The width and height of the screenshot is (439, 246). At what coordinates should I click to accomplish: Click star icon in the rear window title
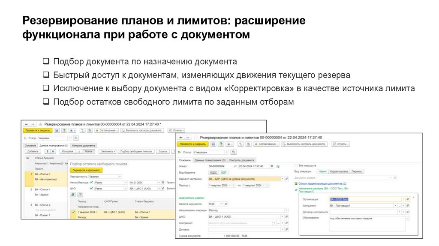click(x=40, y=124)
